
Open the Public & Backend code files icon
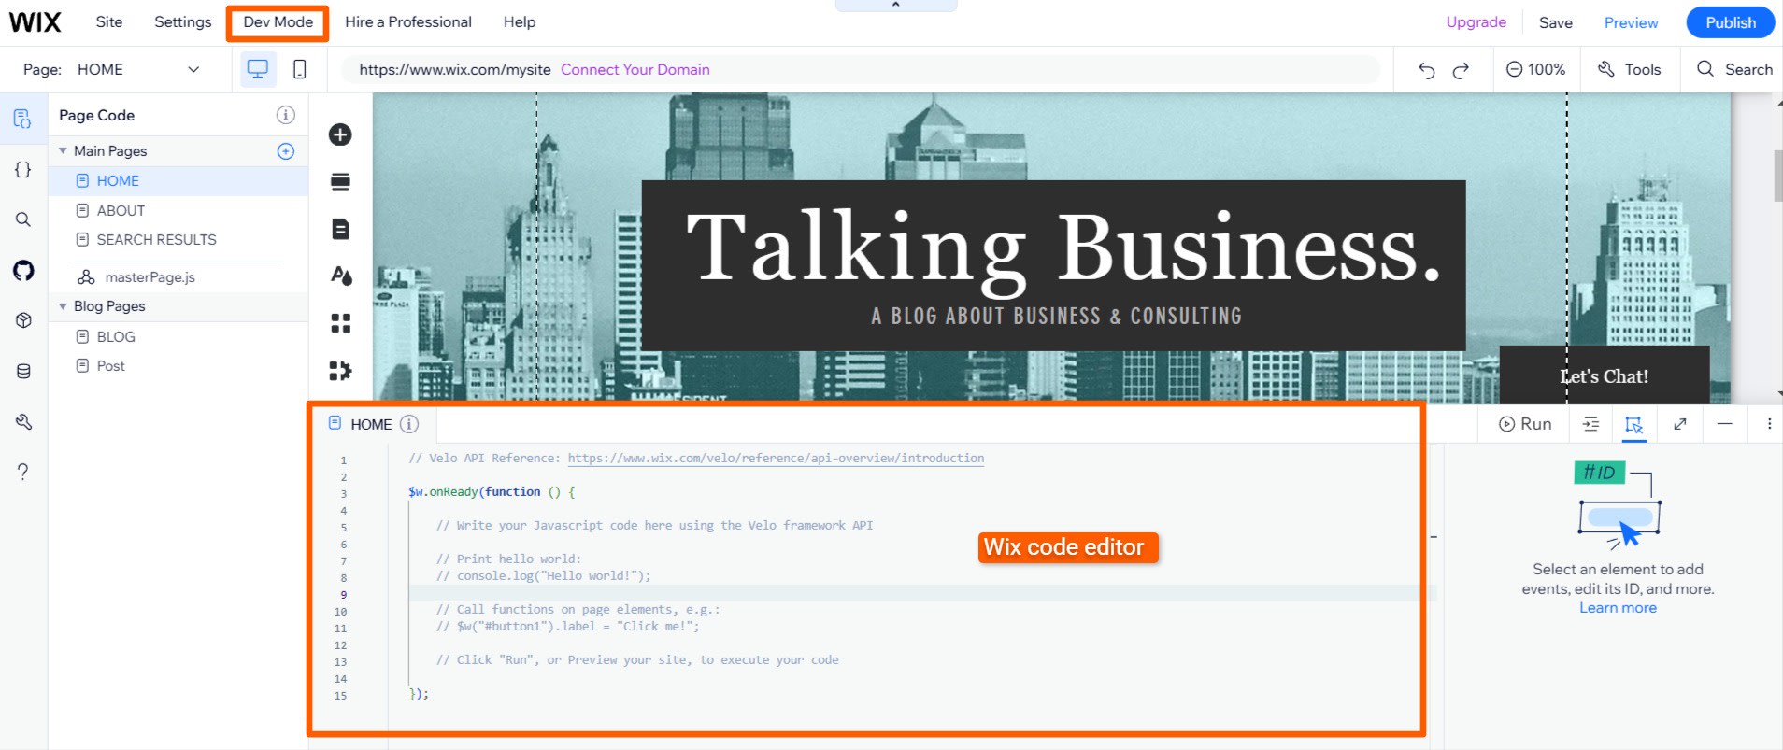[x=22, y=169]
